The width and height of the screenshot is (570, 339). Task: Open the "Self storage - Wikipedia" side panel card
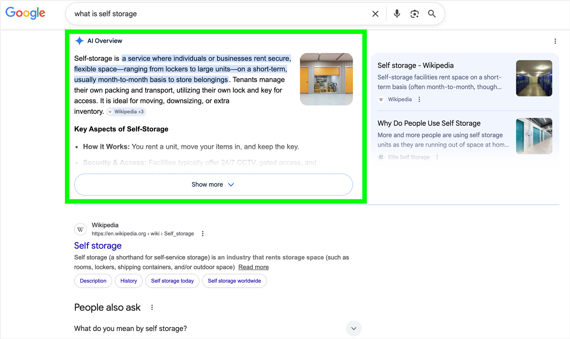click(x=415, y=65)
